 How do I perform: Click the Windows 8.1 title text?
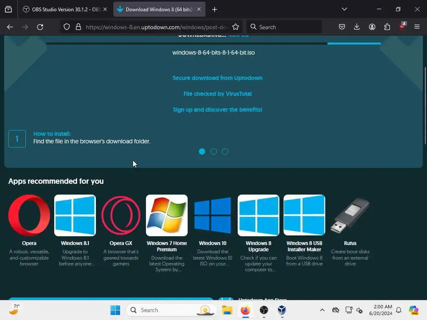pyautogui.click(x=75, y=243)
